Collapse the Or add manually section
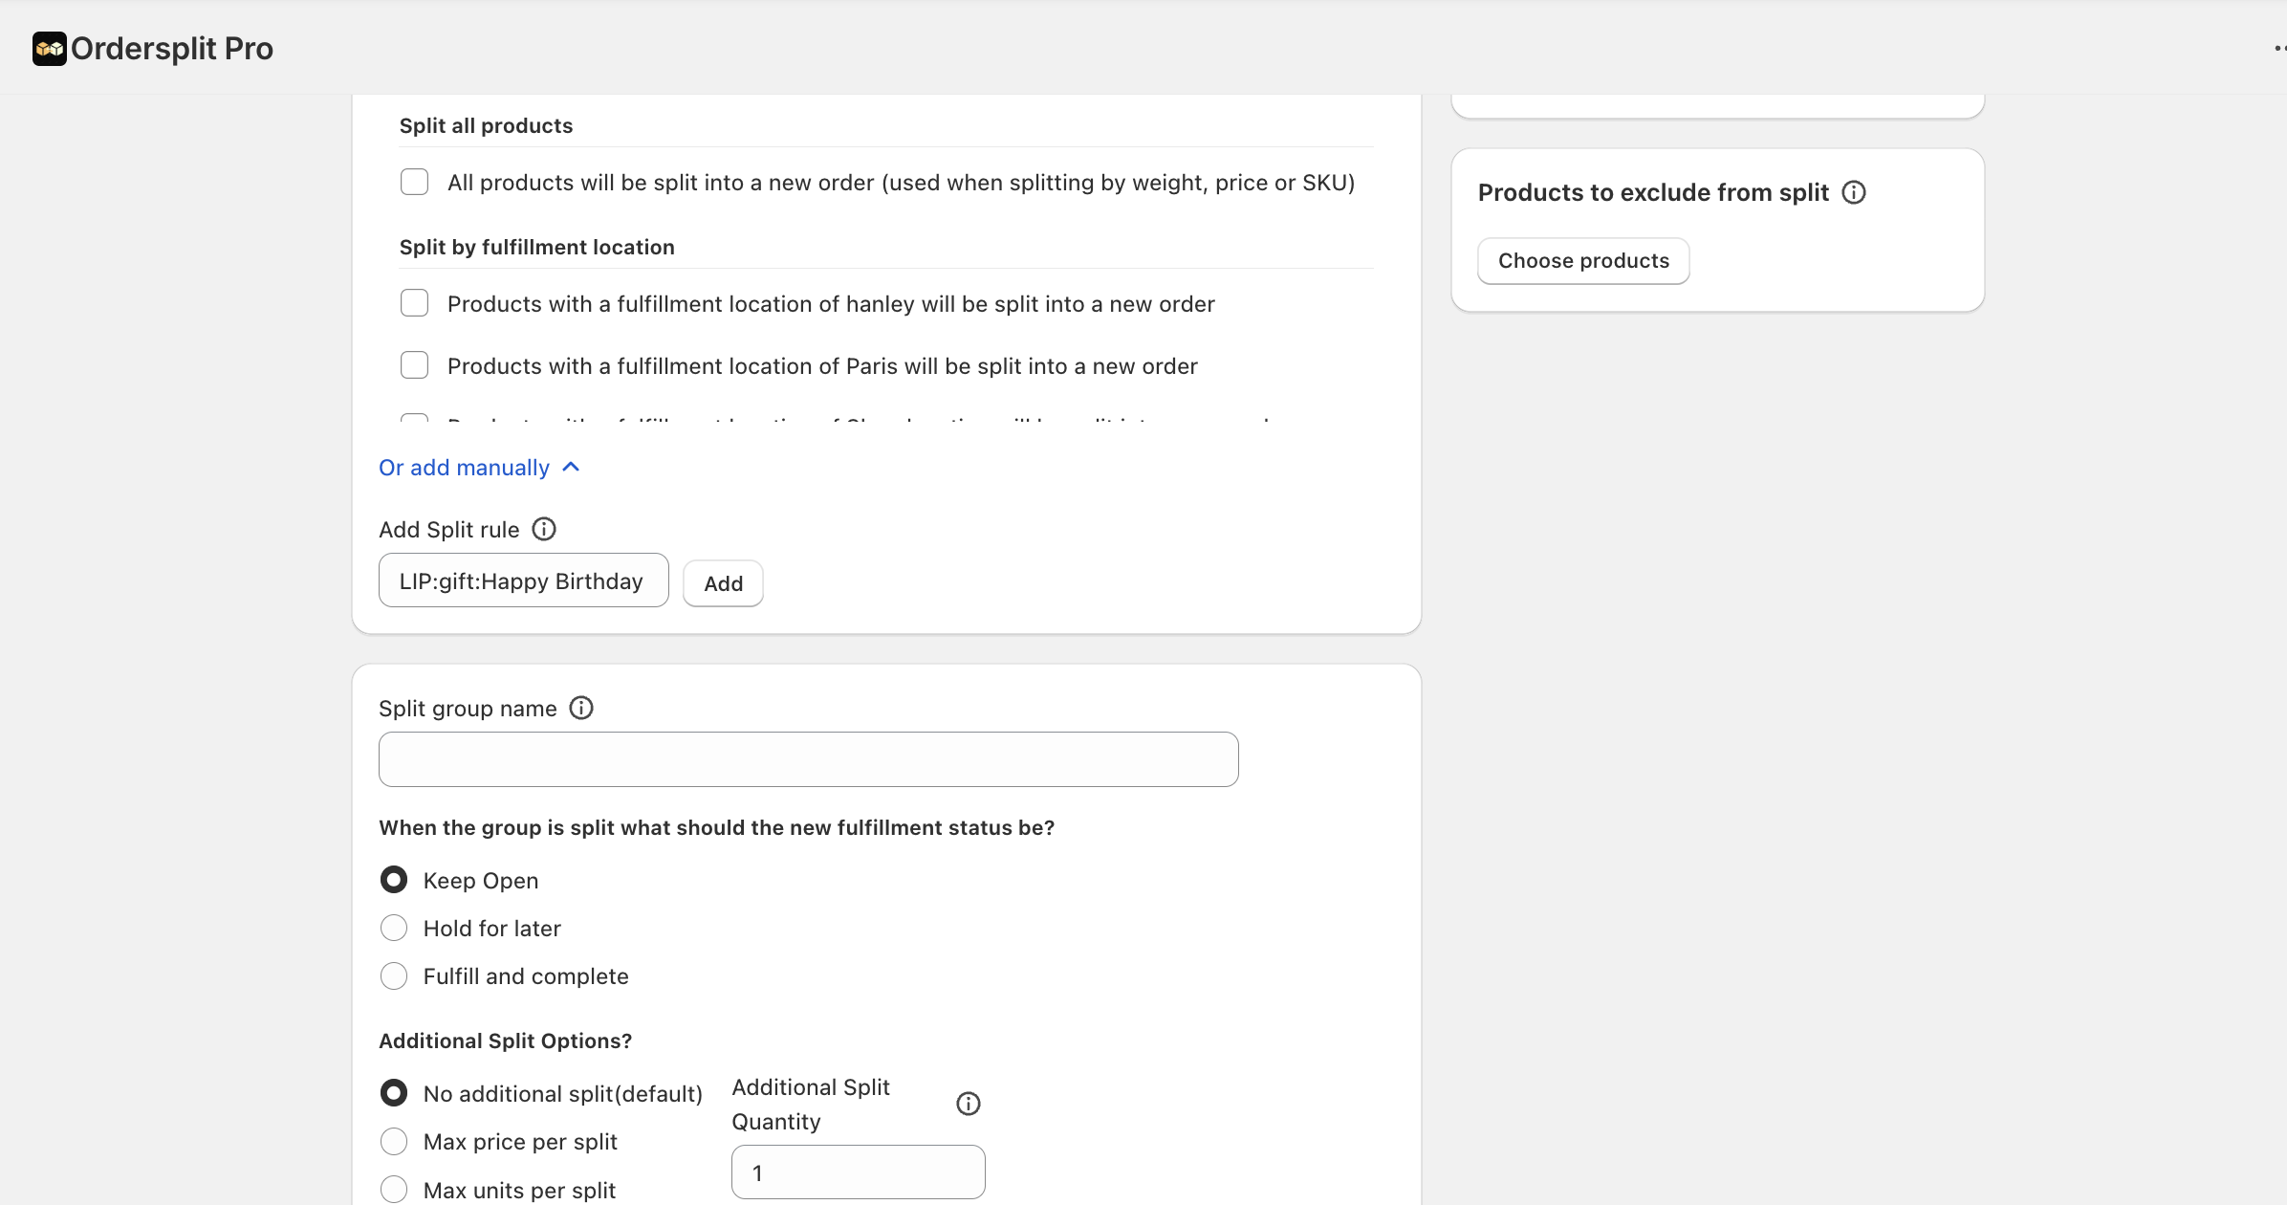 point(465,468)
